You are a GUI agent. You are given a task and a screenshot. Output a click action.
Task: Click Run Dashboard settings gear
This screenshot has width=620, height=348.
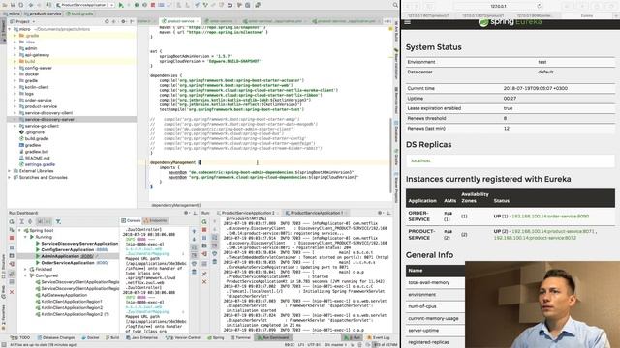[186, 213]
